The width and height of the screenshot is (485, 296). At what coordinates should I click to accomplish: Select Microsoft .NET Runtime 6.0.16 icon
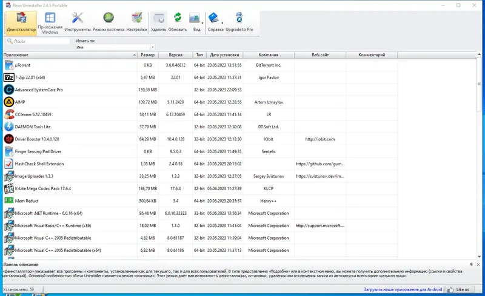[9, 213]
